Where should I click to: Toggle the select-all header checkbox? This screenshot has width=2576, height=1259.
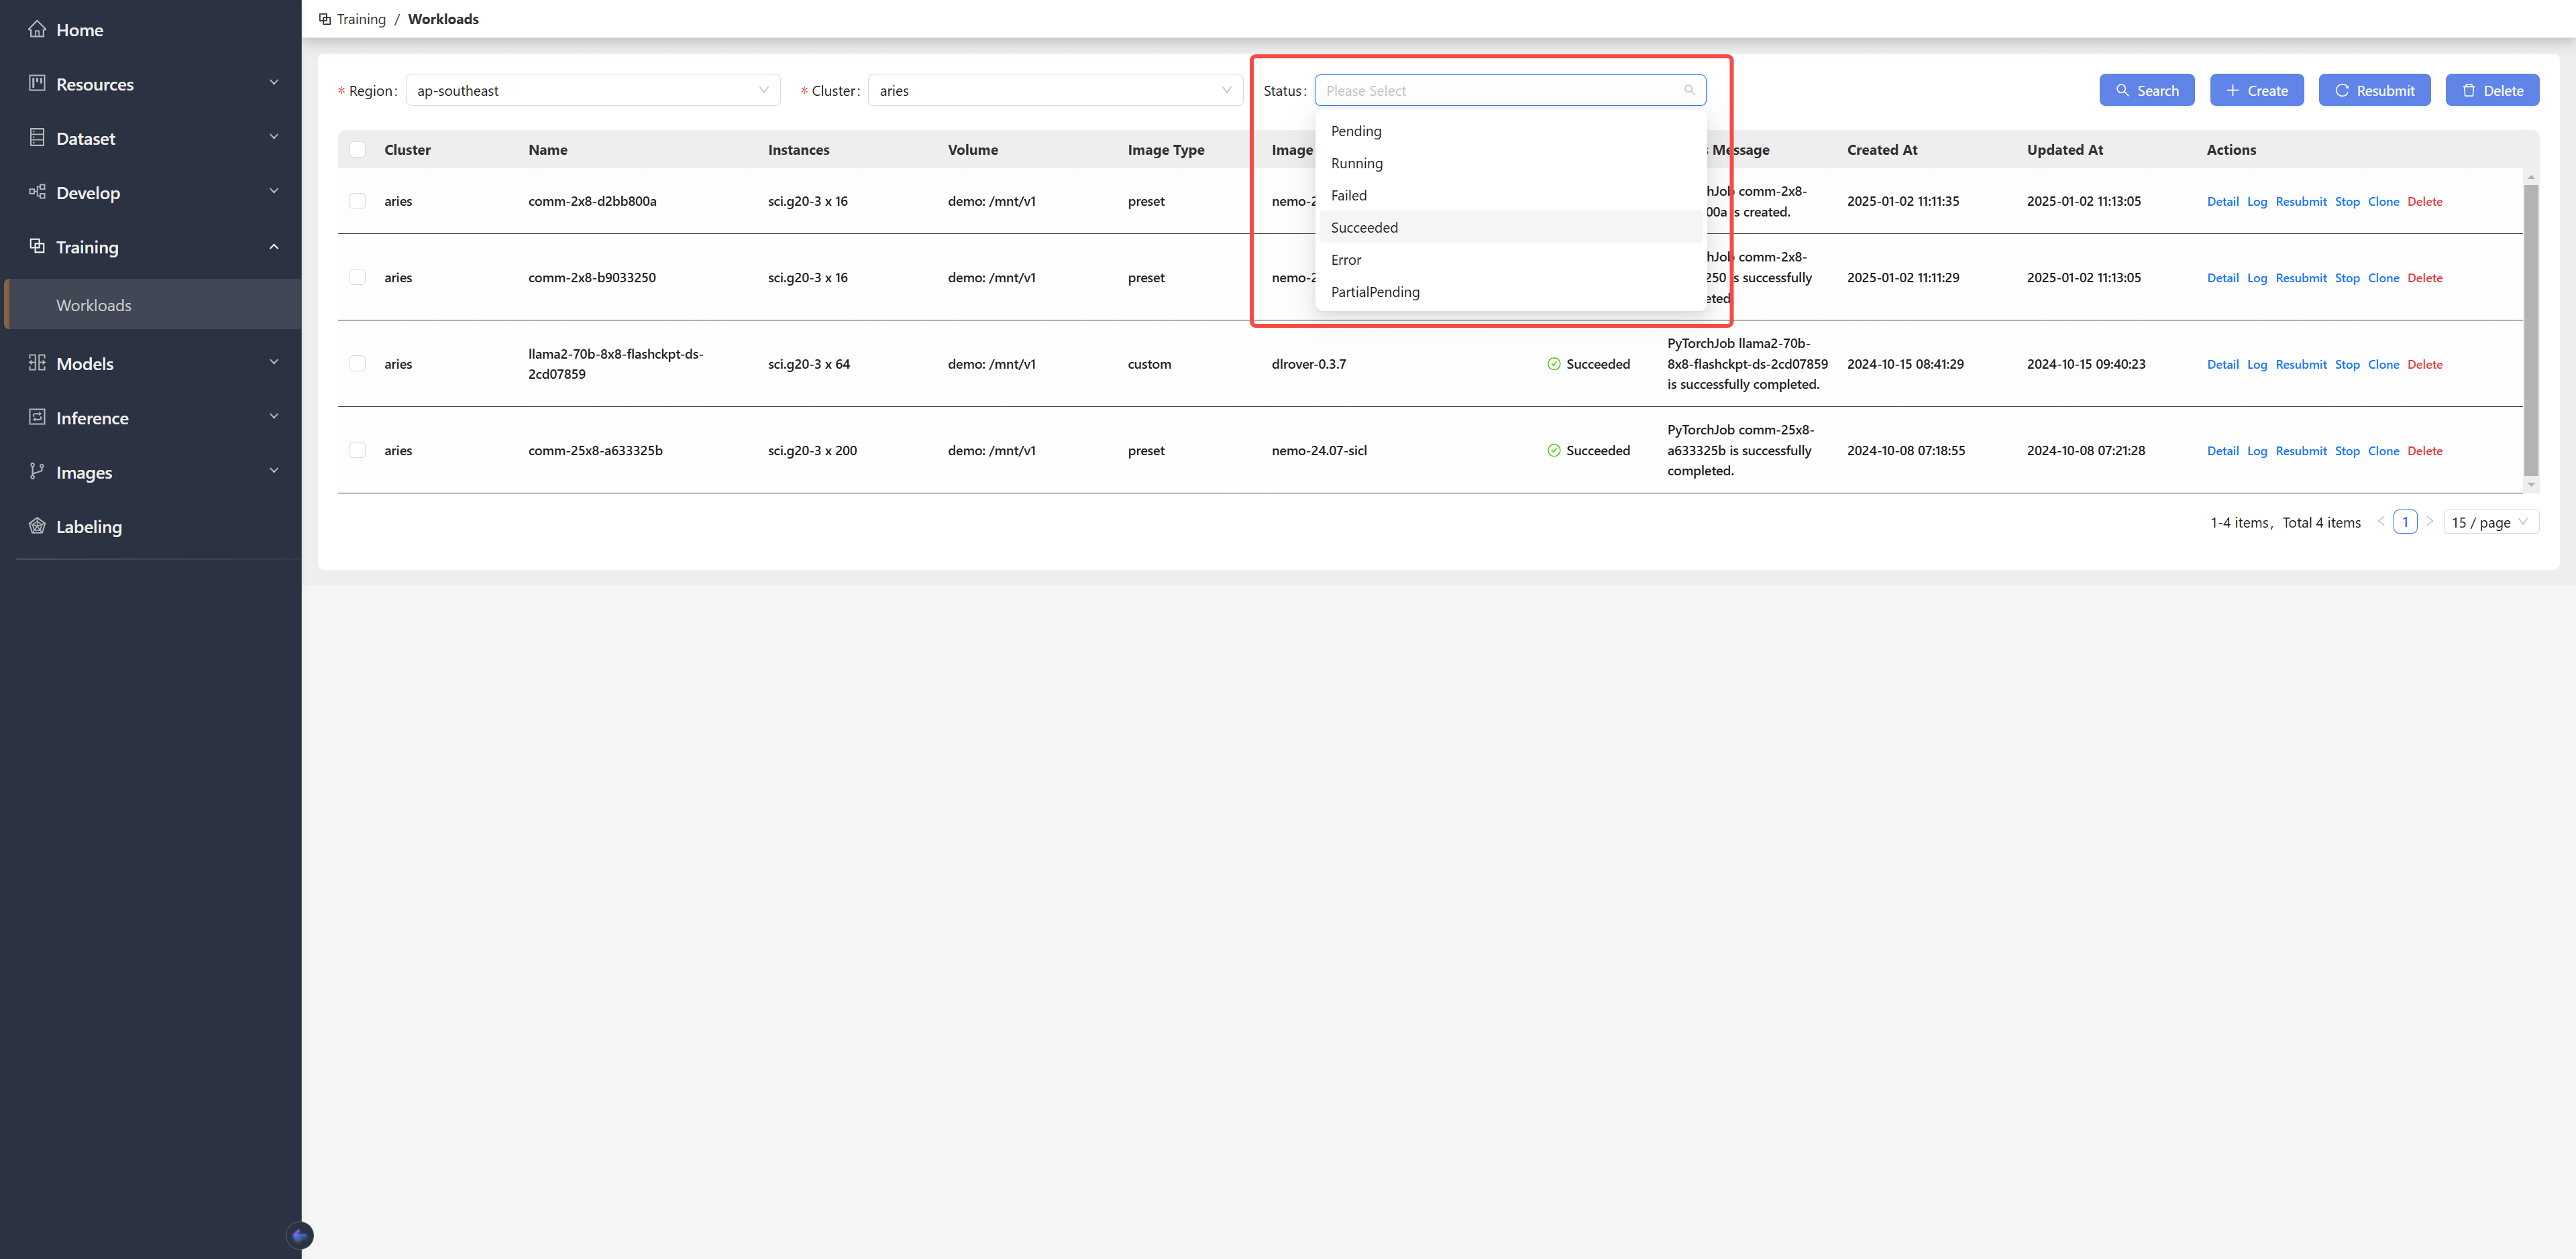coord(357,150)
